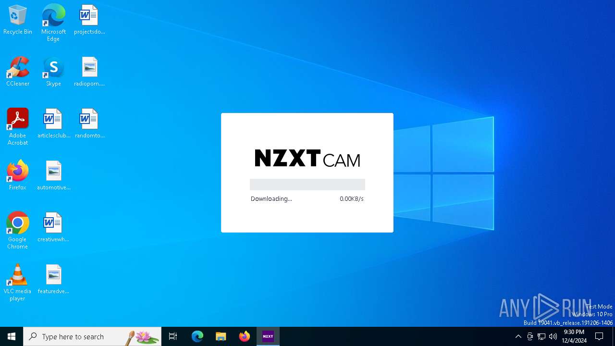The height and width of the screenshot is (346, 615).
Task: Open File Explorer from the taskbar
Action: pos(221,336)
